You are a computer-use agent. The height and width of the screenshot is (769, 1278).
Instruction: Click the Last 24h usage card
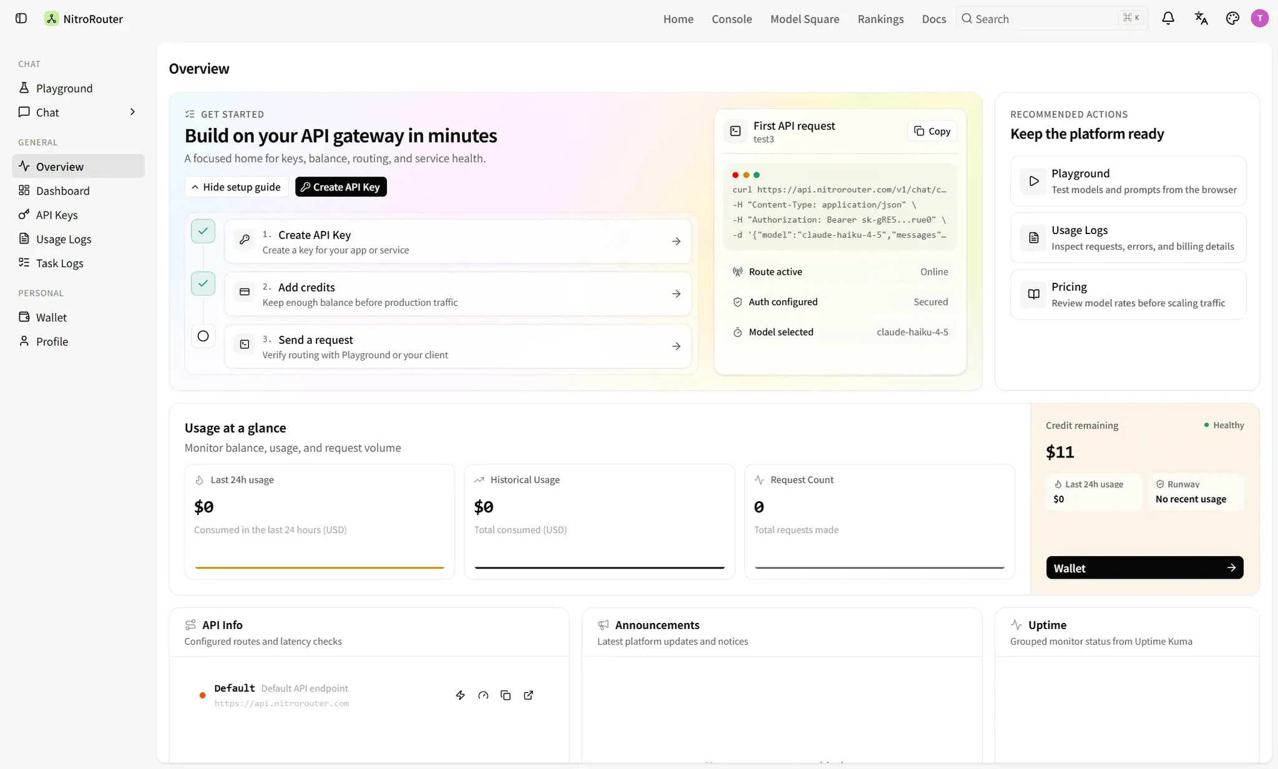click(319, 521)
